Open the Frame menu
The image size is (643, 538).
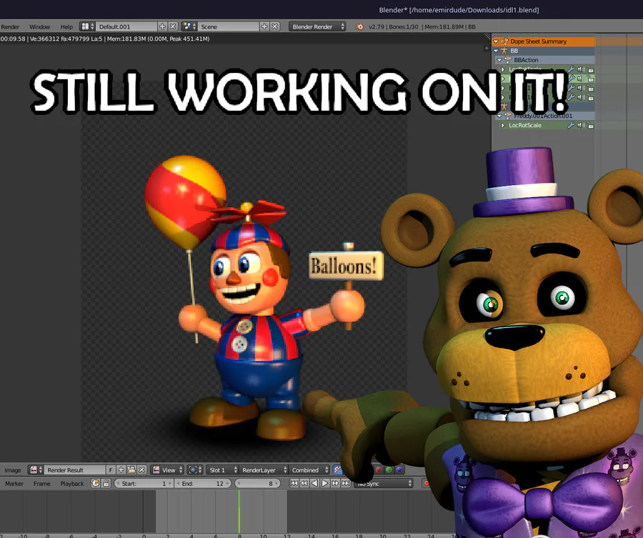click(42, 484)
